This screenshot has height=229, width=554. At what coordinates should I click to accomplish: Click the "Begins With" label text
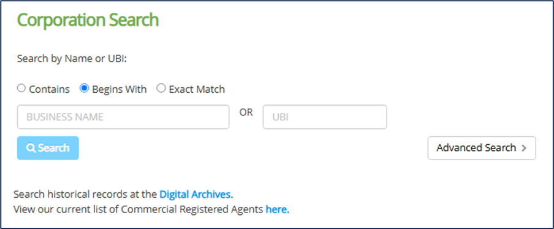(119, 90)
